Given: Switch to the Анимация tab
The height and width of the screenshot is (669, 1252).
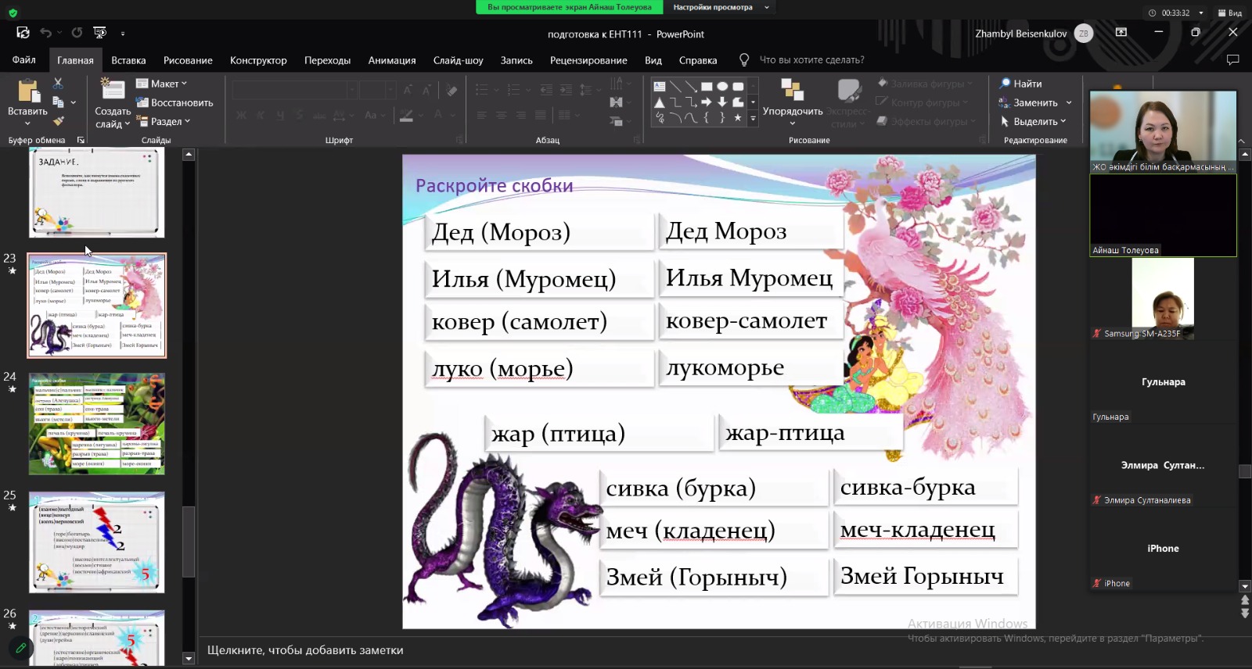Looking at the screenshot, I should tap(392, 60).
